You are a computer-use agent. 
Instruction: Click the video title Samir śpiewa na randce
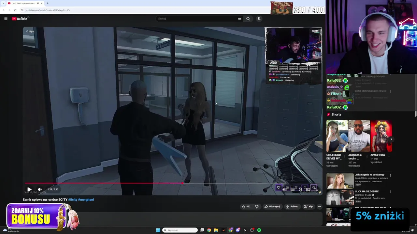click(x=45, y=200)
